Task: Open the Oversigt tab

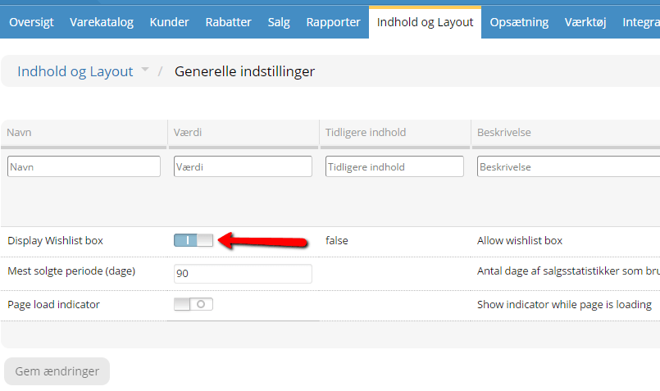Action: [32, 22]
